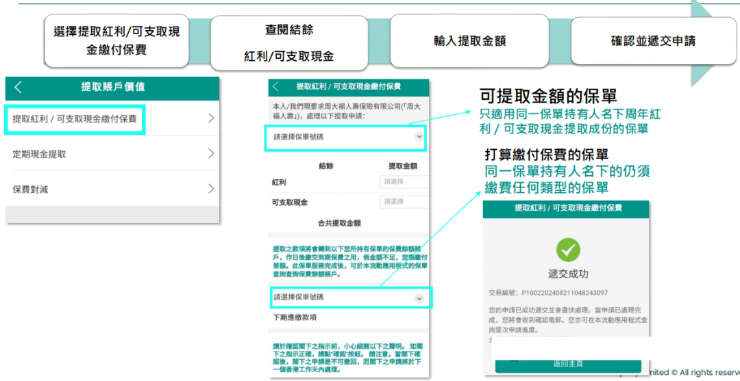Click chevron on 保費對減 row
This screenshot has width=740, height=381.
pyautogui.click(x=210, y=189)
